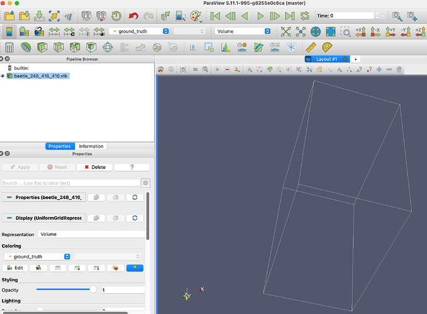Open the Representation Volume combo box
427x314 pixels.
tap(92, 234)
